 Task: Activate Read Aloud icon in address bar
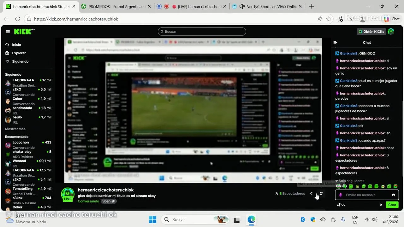tap(320, 19)
